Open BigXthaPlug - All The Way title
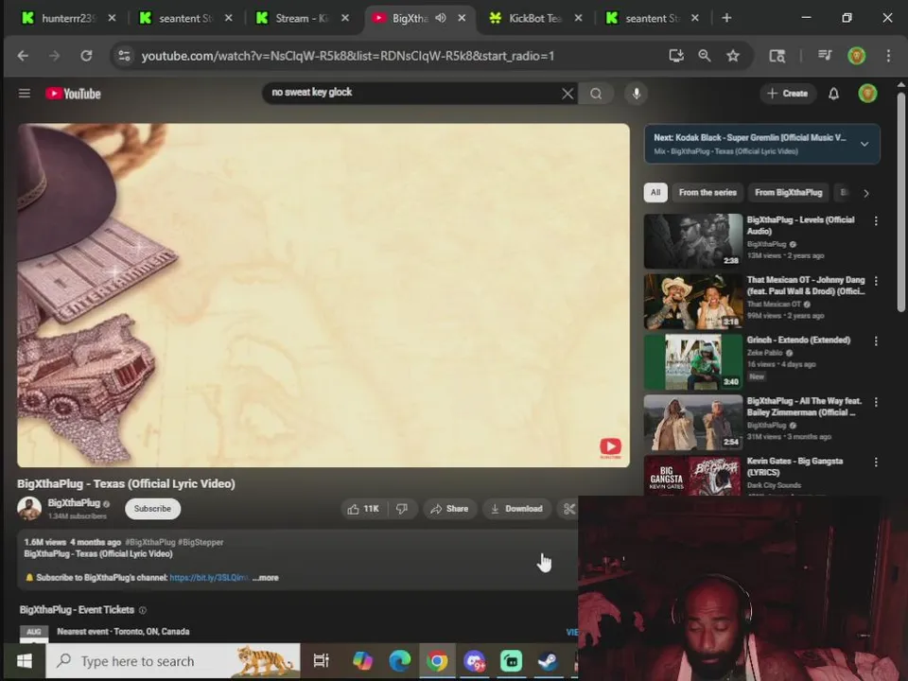Screen dimensions: 908x681 [804, 407]
